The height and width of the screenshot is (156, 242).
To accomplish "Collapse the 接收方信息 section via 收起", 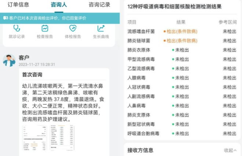I will click(x=230, y=150).
